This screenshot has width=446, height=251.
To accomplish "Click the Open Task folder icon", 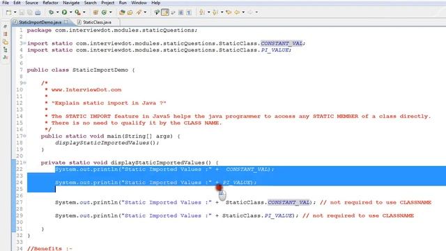I will click(x=130, y=13).
